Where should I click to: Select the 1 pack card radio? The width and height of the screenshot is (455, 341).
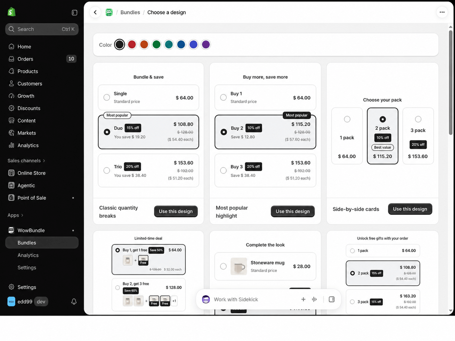[347, 119]
